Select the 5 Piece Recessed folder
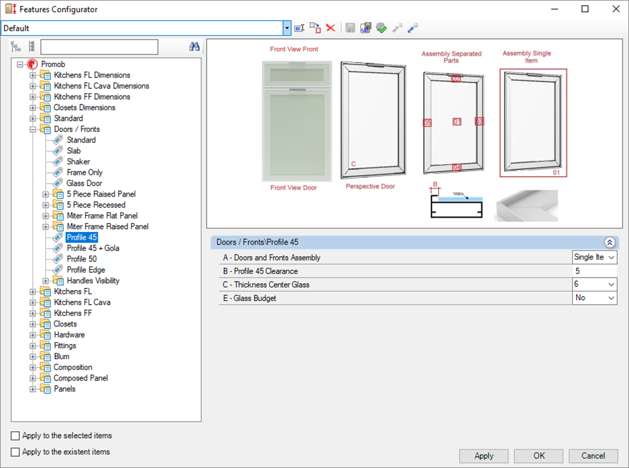The image size is (629, 468). (x=96, y=205)
